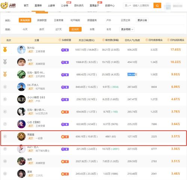
Task: Click the rank 10 badge in the 2027.82万 row
Action: click(x=5, y=161)
